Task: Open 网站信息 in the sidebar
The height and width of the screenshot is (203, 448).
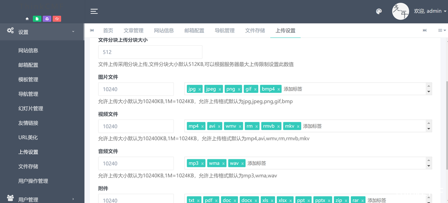Action: pyautogui.click(x=28, y=51)
